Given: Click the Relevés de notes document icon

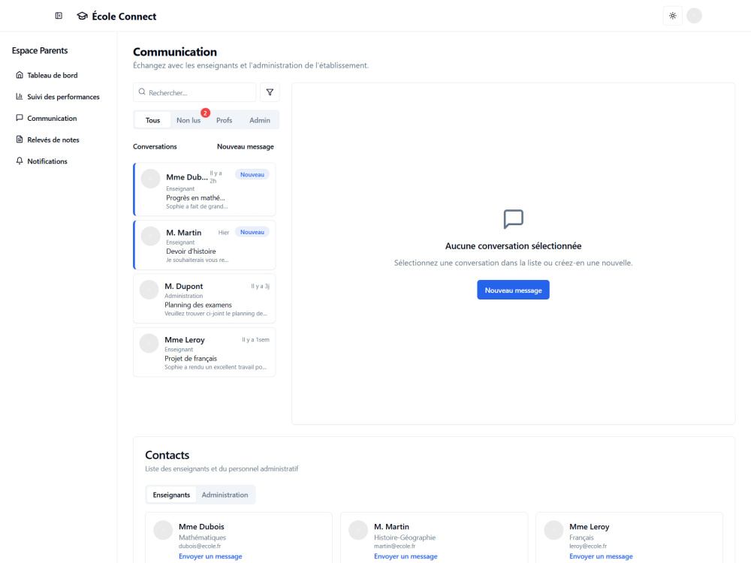Looking at the screenshot, I should tap(20, 140).
